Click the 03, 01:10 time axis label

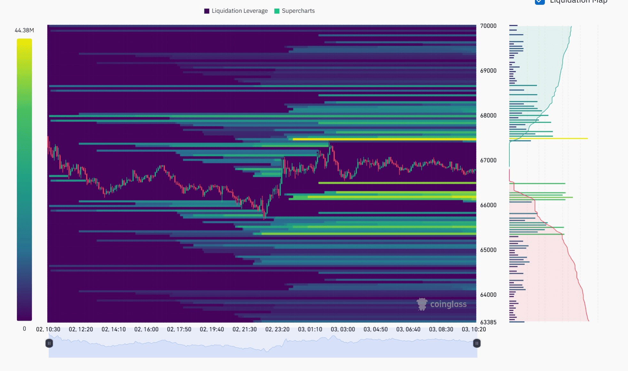(310, 329)
